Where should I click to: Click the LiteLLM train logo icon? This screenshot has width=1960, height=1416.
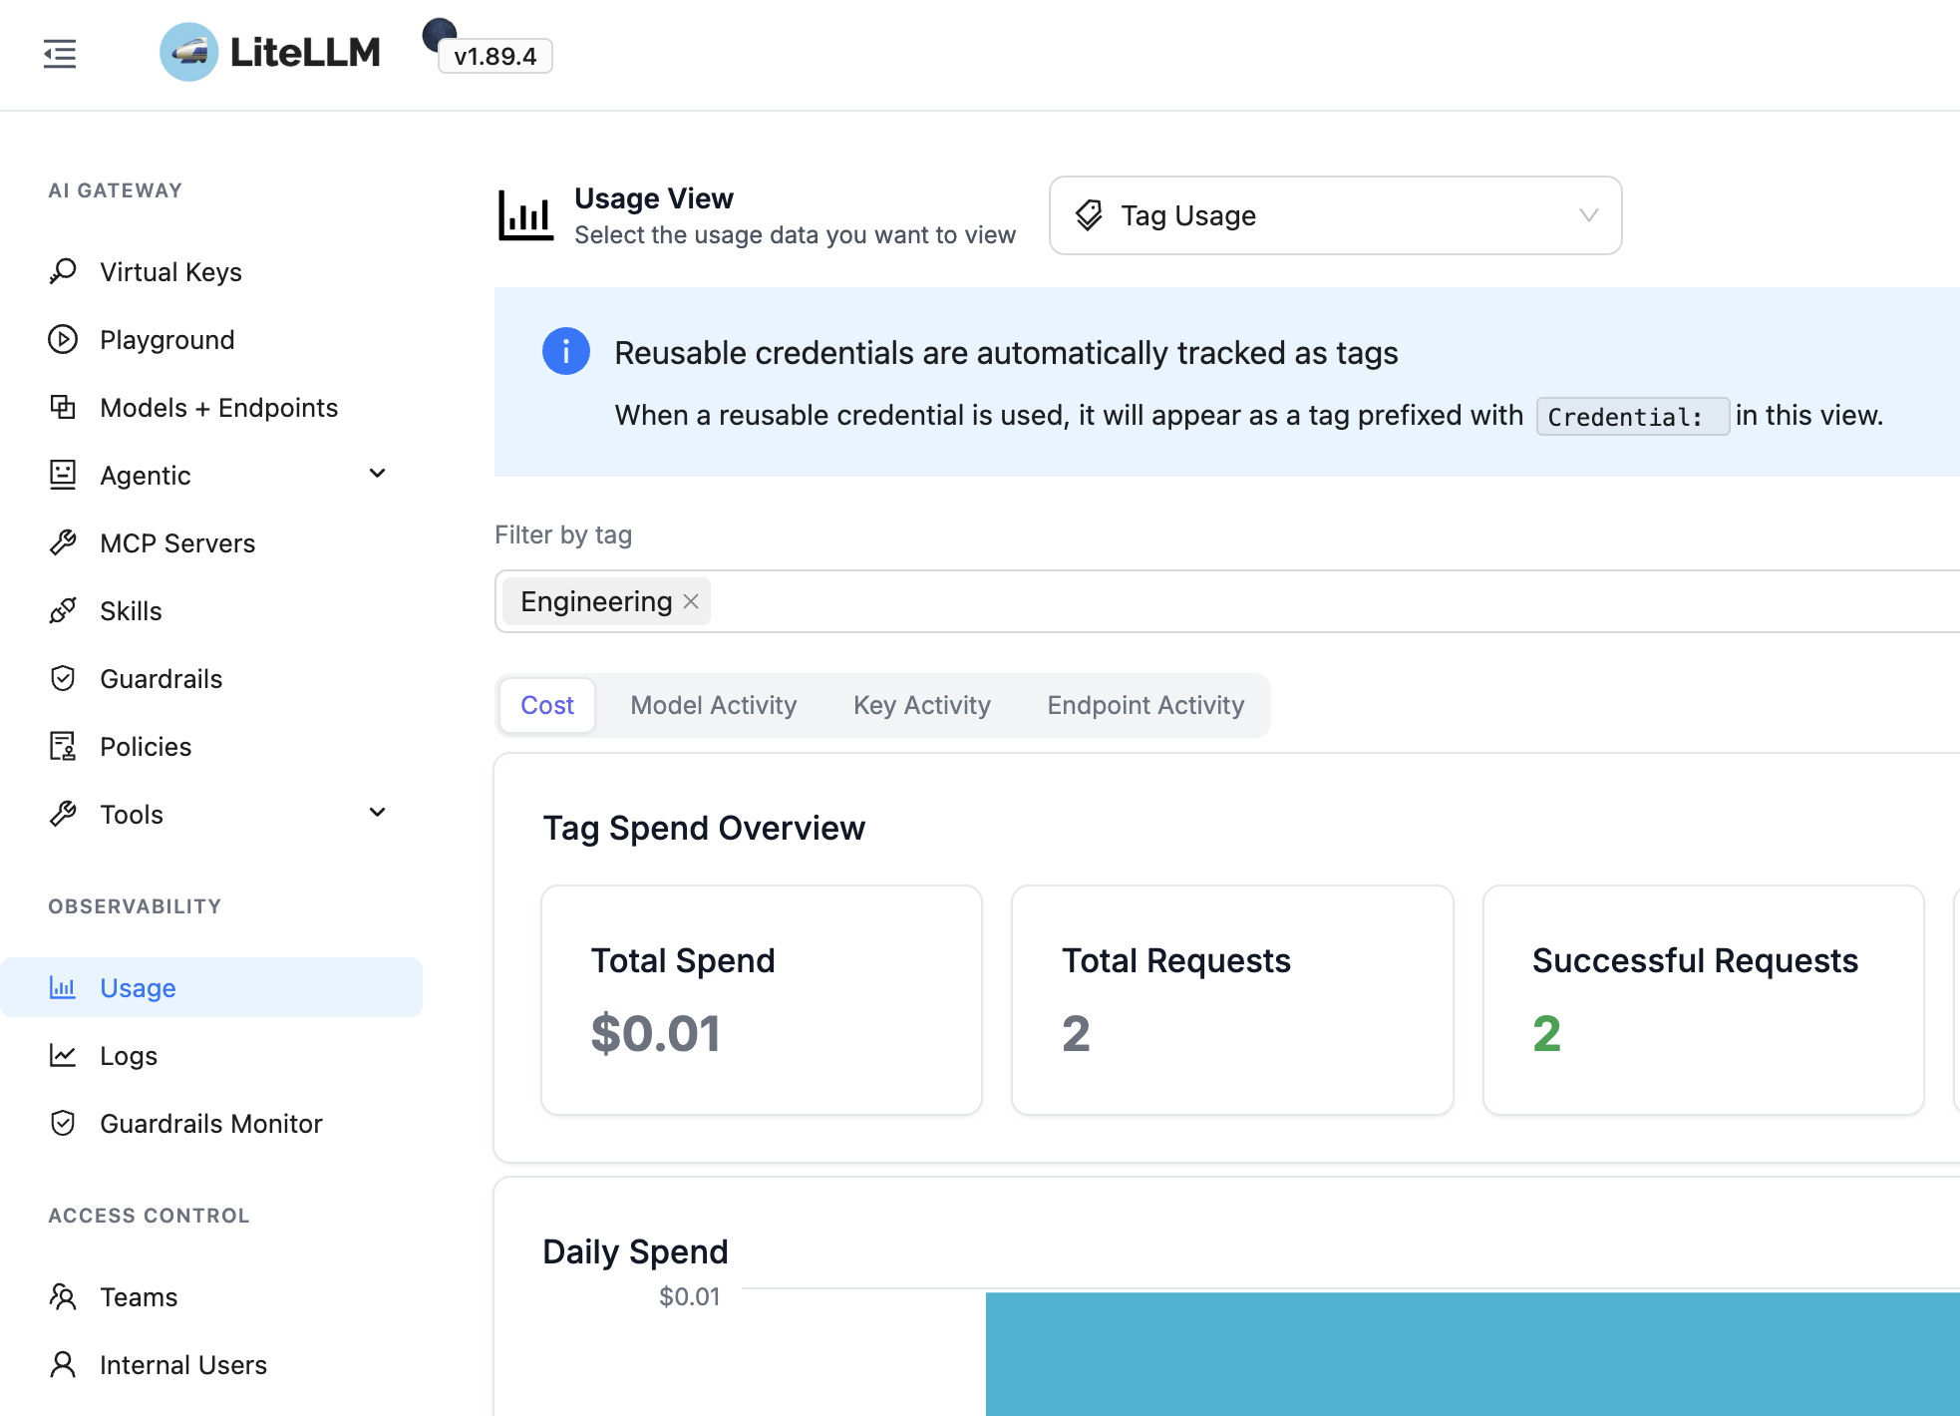pos(188,52)
